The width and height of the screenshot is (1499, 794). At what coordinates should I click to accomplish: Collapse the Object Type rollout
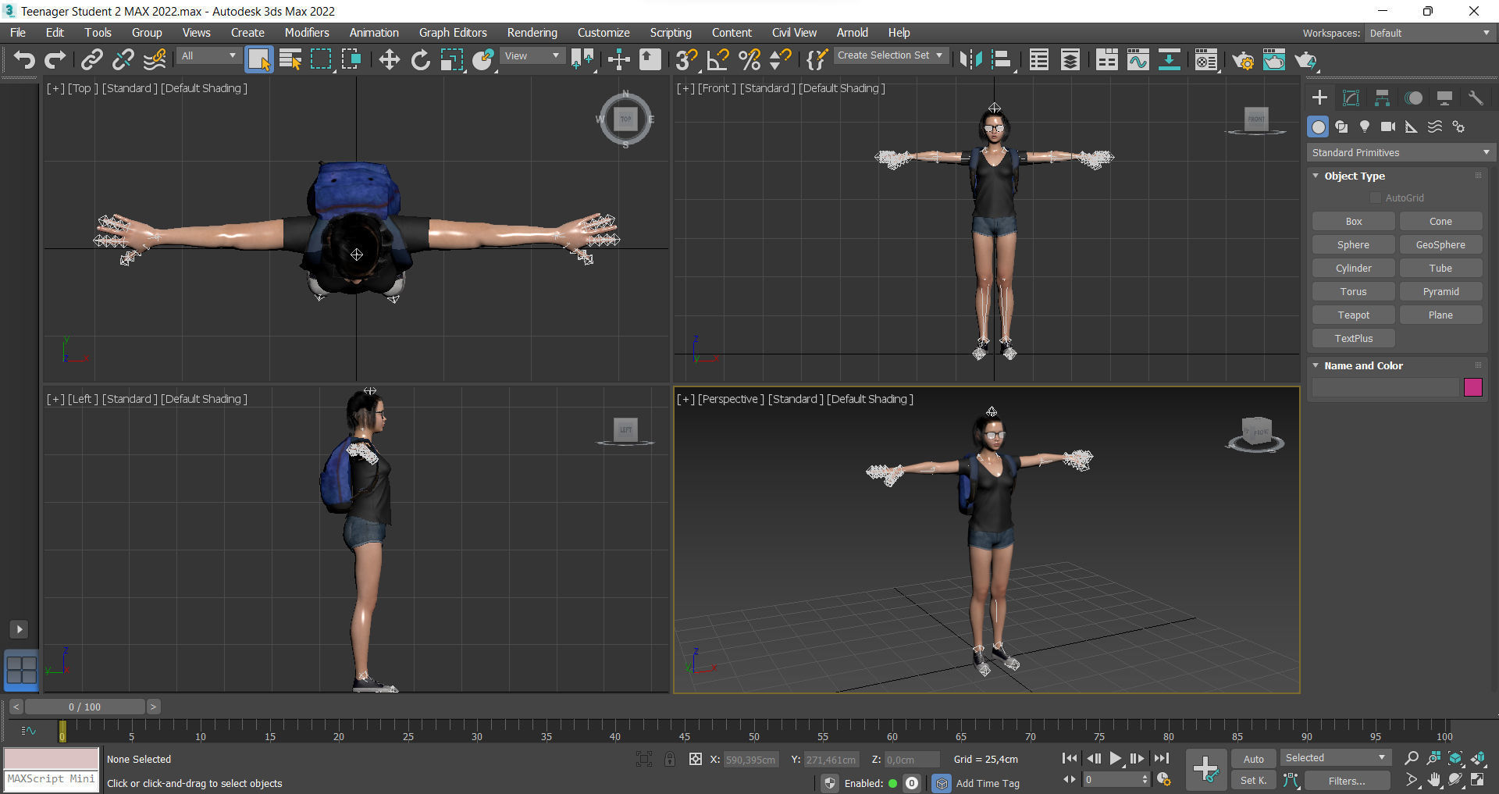point(1316,176)
